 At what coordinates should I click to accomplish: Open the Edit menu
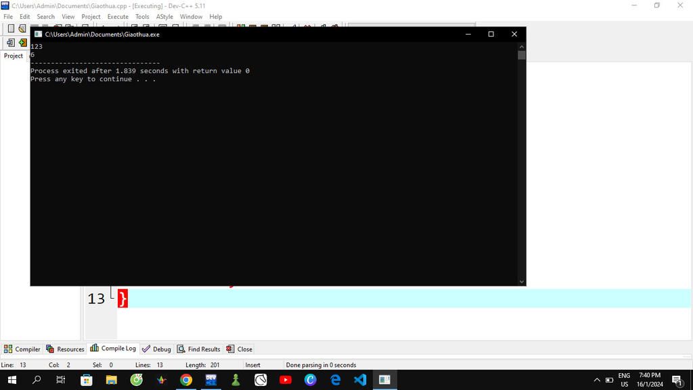[x=25, y=17]
